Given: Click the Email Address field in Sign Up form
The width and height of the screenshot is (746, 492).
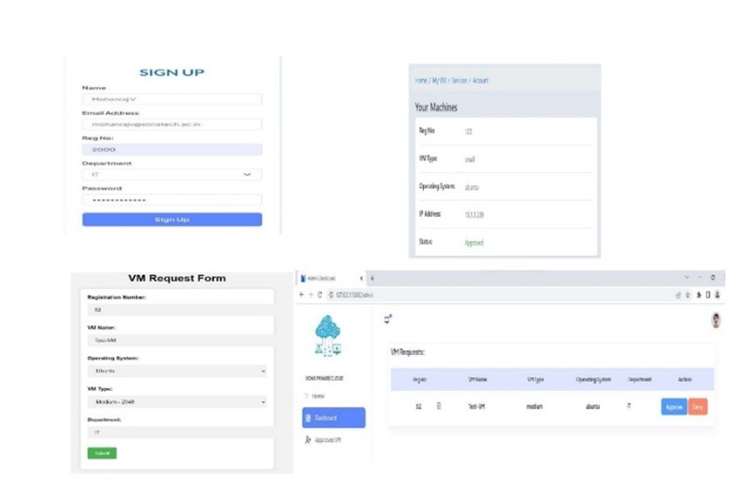Looking at the screenshot, I should (172, 124).
